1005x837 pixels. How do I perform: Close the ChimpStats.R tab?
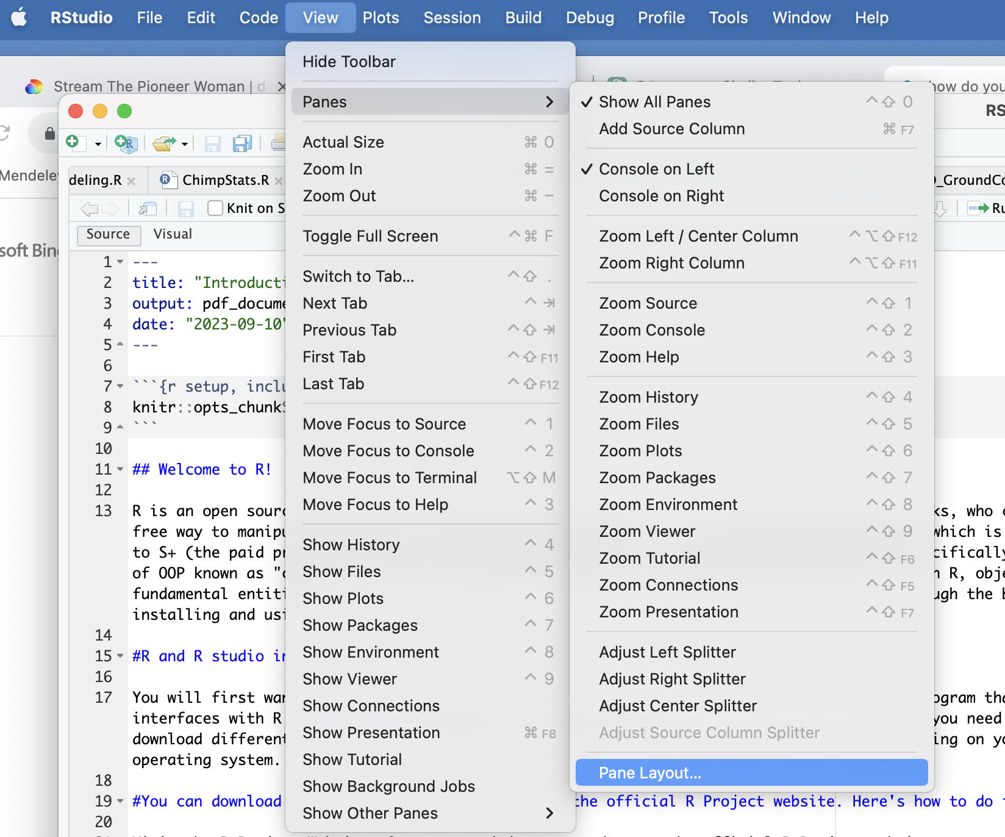[279, 181]
